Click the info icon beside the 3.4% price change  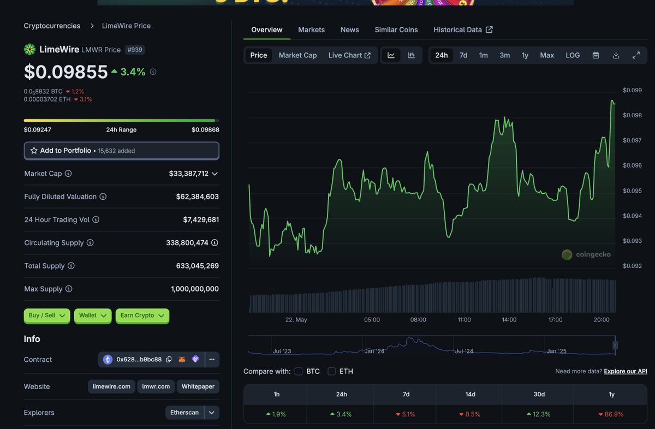point(153,71)
